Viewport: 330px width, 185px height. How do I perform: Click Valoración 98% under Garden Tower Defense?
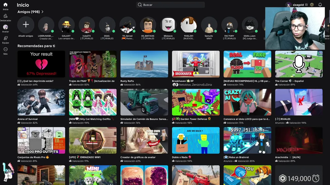184,123
